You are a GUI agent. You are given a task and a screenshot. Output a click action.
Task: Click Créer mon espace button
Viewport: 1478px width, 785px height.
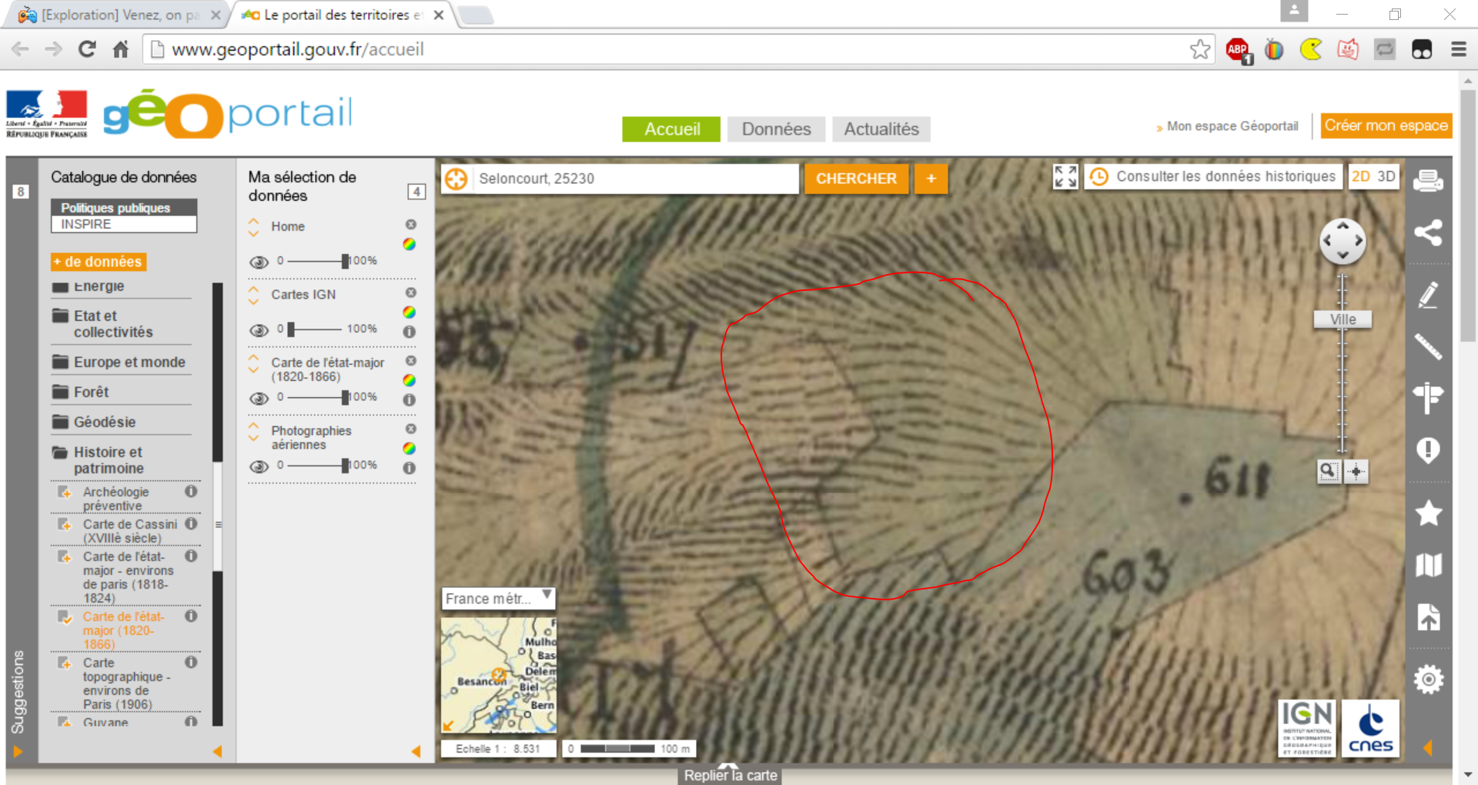coord(1386,125)
